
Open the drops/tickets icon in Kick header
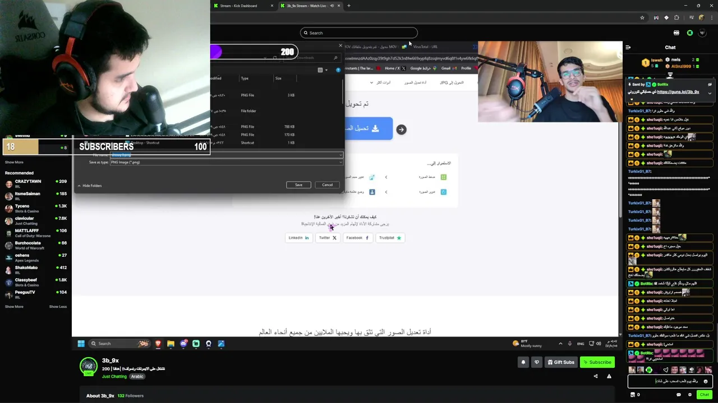(676, 33)
